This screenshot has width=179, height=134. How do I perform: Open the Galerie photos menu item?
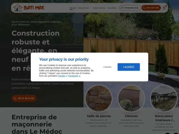99,8
